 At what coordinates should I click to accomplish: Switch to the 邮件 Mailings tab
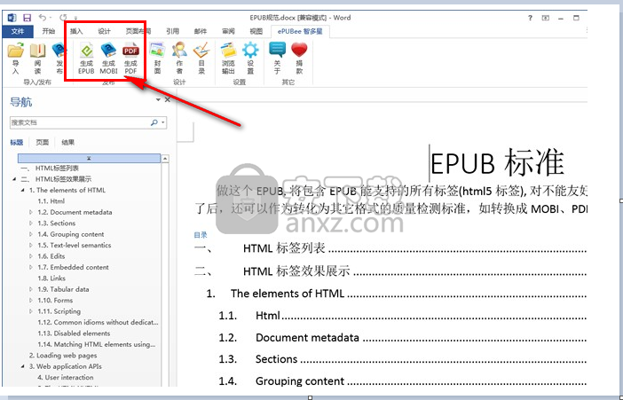pos(201,31)
